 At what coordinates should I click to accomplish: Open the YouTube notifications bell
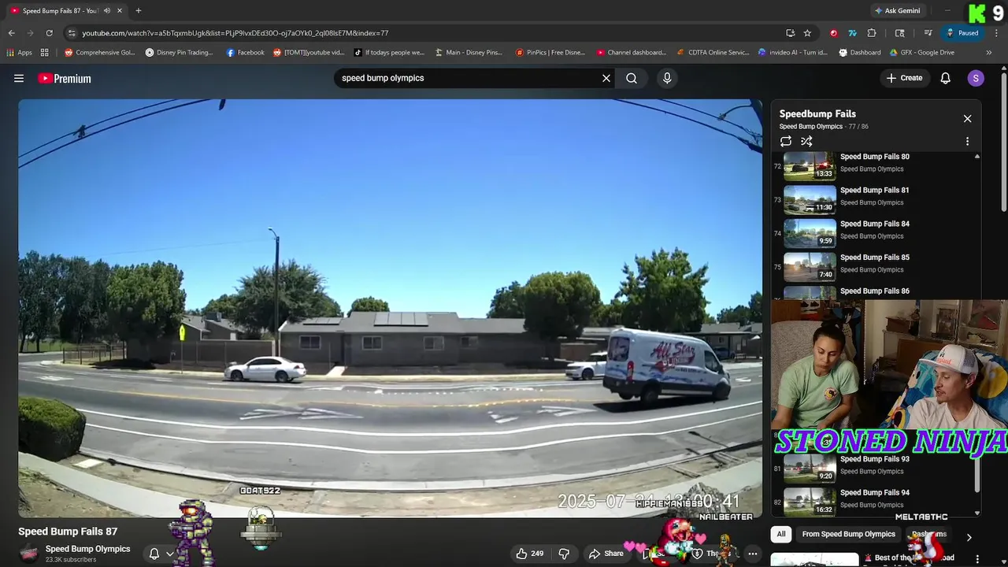946,78
